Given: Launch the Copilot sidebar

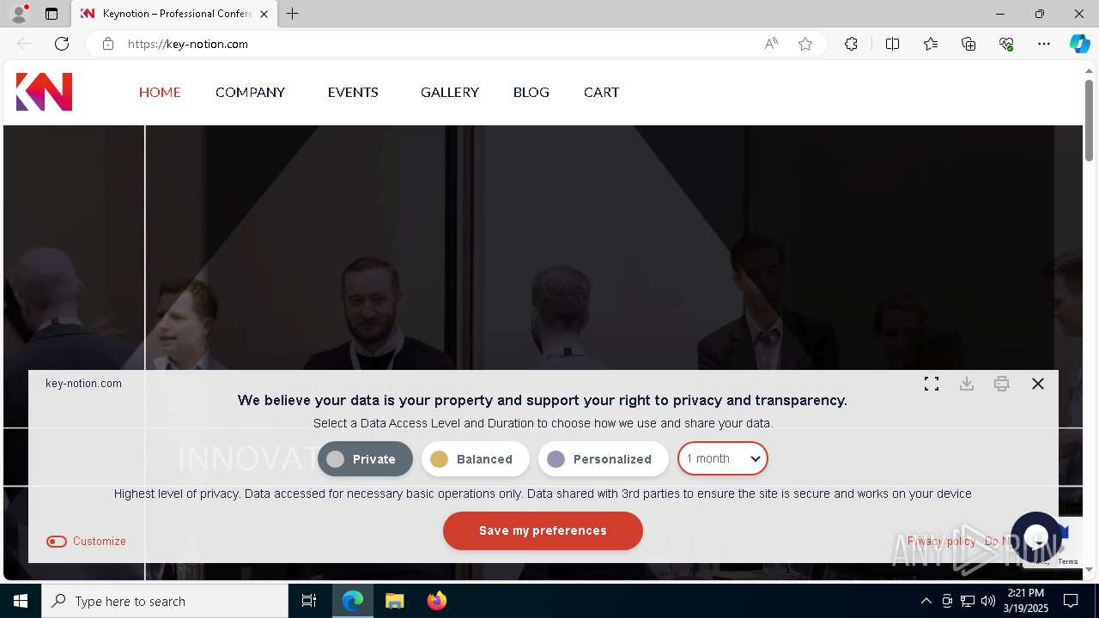Looking at the screenshot, I should point(1079,44).
